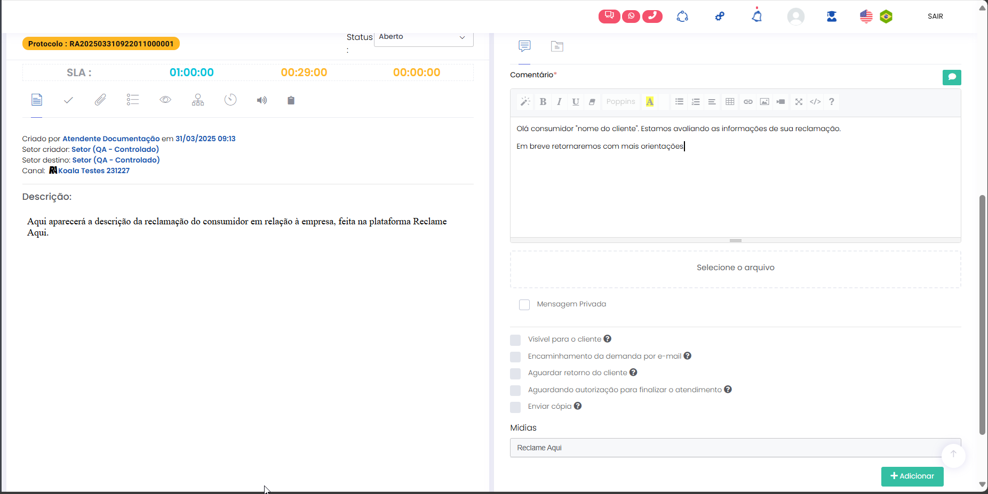Image resolution: width=988 pixels, height=494 pixels.
Task: Check Visível para o cliente option
Action: [x=515, y=340]
